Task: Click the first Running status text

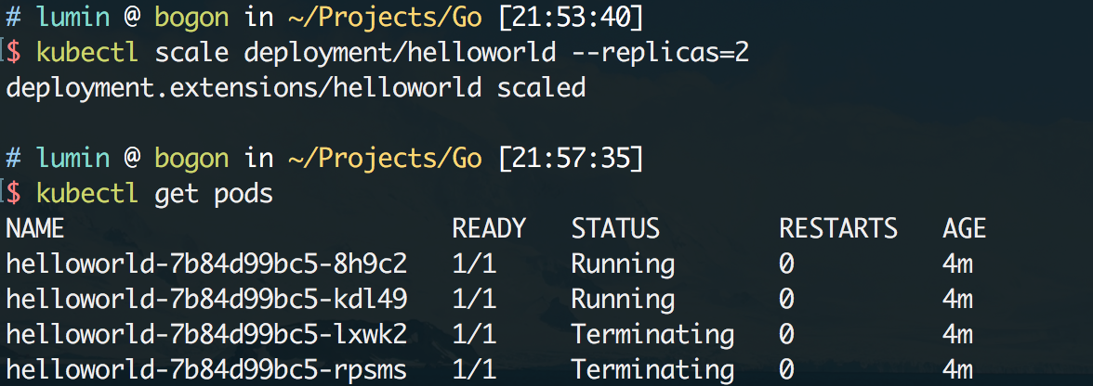Action: 623,264
